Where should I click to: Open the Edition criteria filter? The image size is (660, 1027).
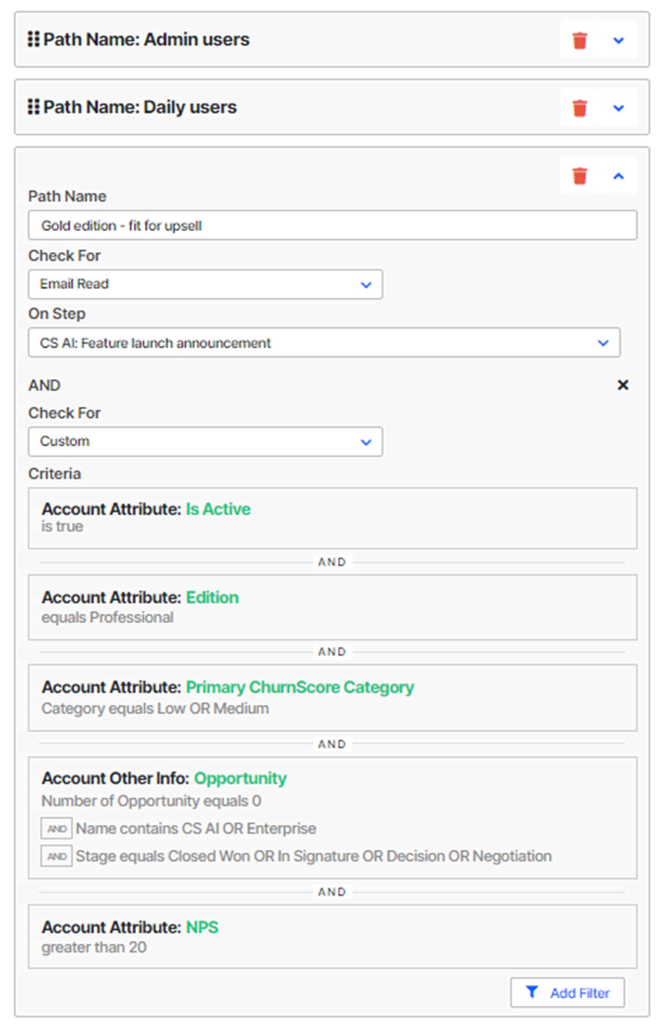pyautogui.click(x=333, y=607)
